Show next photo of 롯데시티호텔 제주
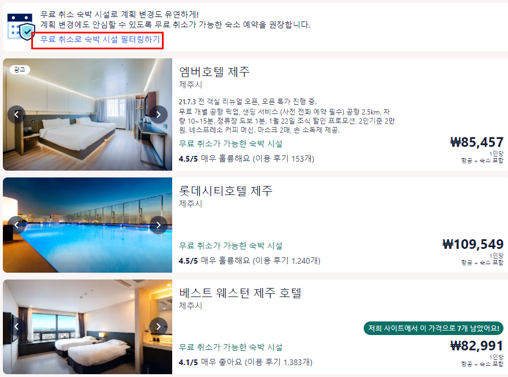This screenshot has height=377, width=508. pyautogui.click(x=159, y=225)
